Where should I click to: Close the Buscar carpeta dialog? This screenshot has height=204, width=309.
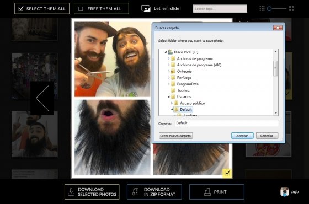coord(278,28)
